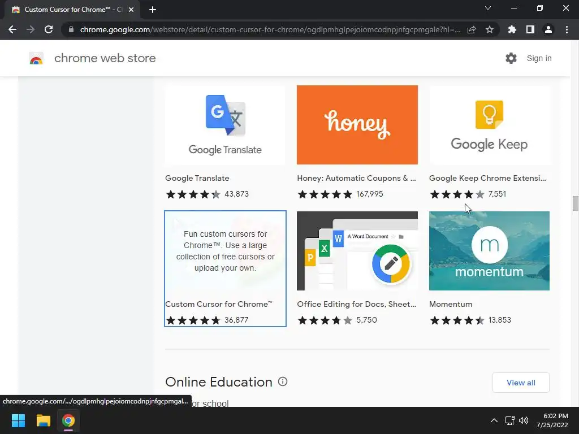View site information via the lock icon
This screenshot has height=434, width=579.
click(71, 29)
